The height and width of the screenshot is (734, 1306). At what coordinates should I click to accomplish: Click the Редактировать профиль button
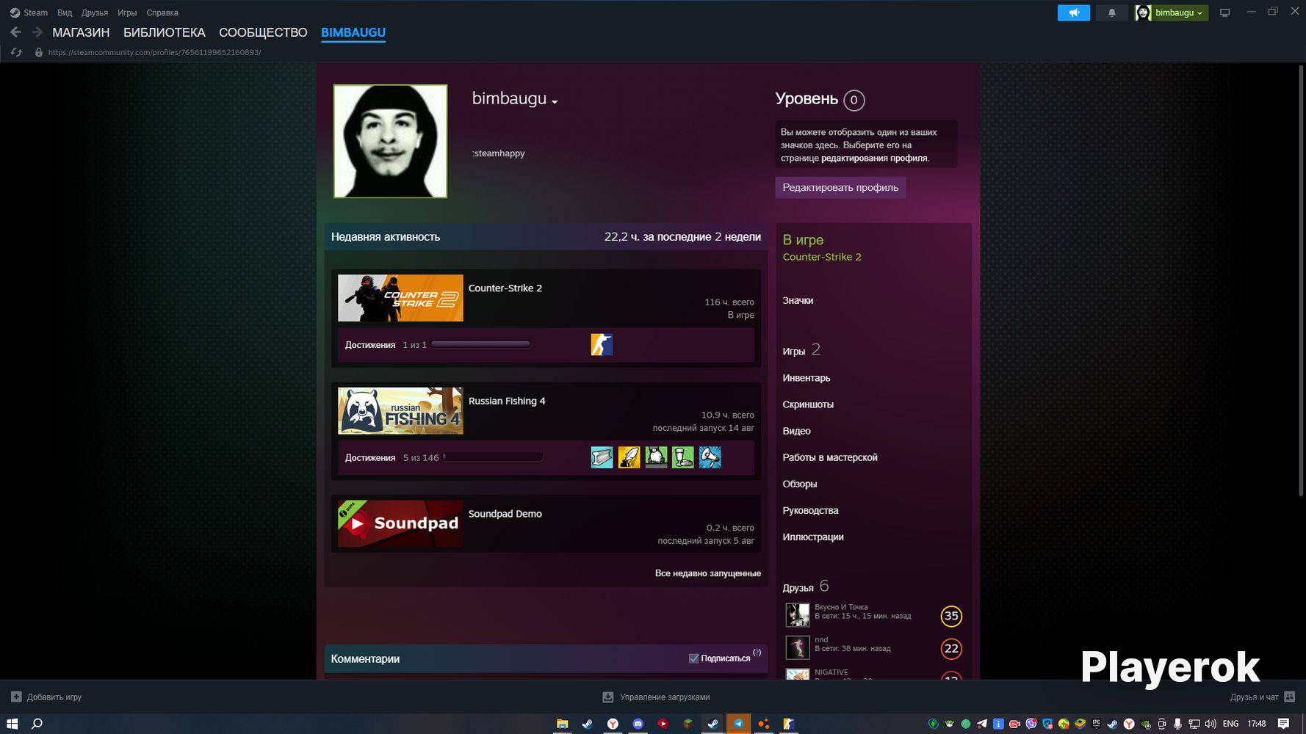(x=840, y=187)
